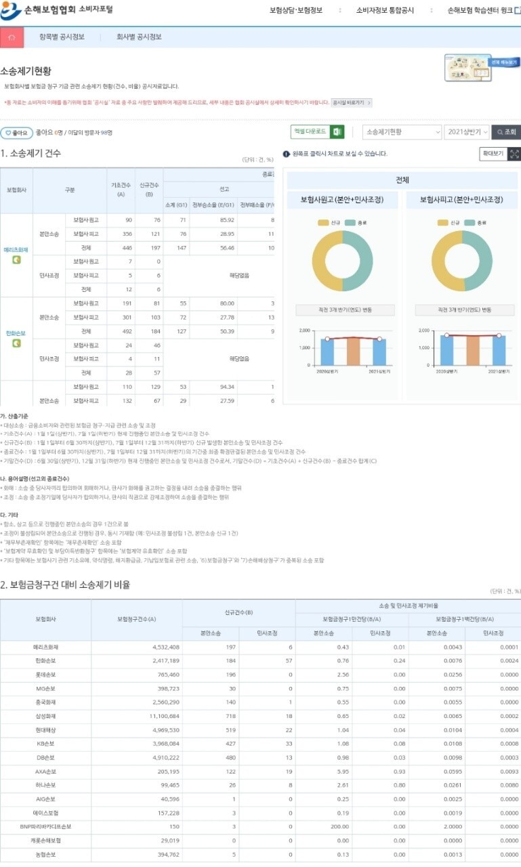Click the 보험회사 column header in first table

[x=16, y=190]
